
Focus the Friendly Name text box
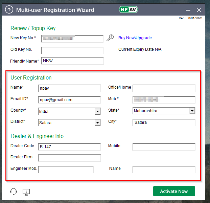pyautogui.click(x=72, y=61)
